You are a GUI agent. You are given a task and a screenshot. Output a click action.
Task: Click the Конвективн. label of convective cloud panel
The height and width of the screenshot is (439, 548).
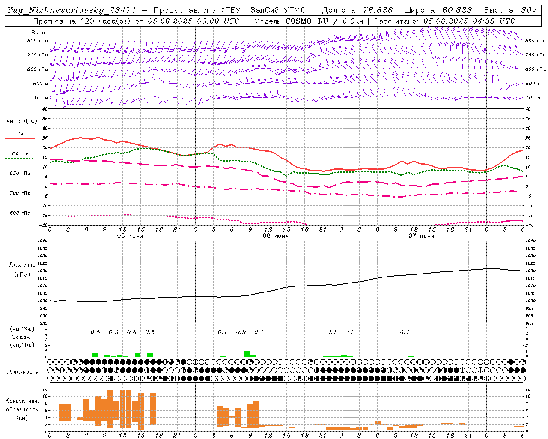[x=22, y=401]
